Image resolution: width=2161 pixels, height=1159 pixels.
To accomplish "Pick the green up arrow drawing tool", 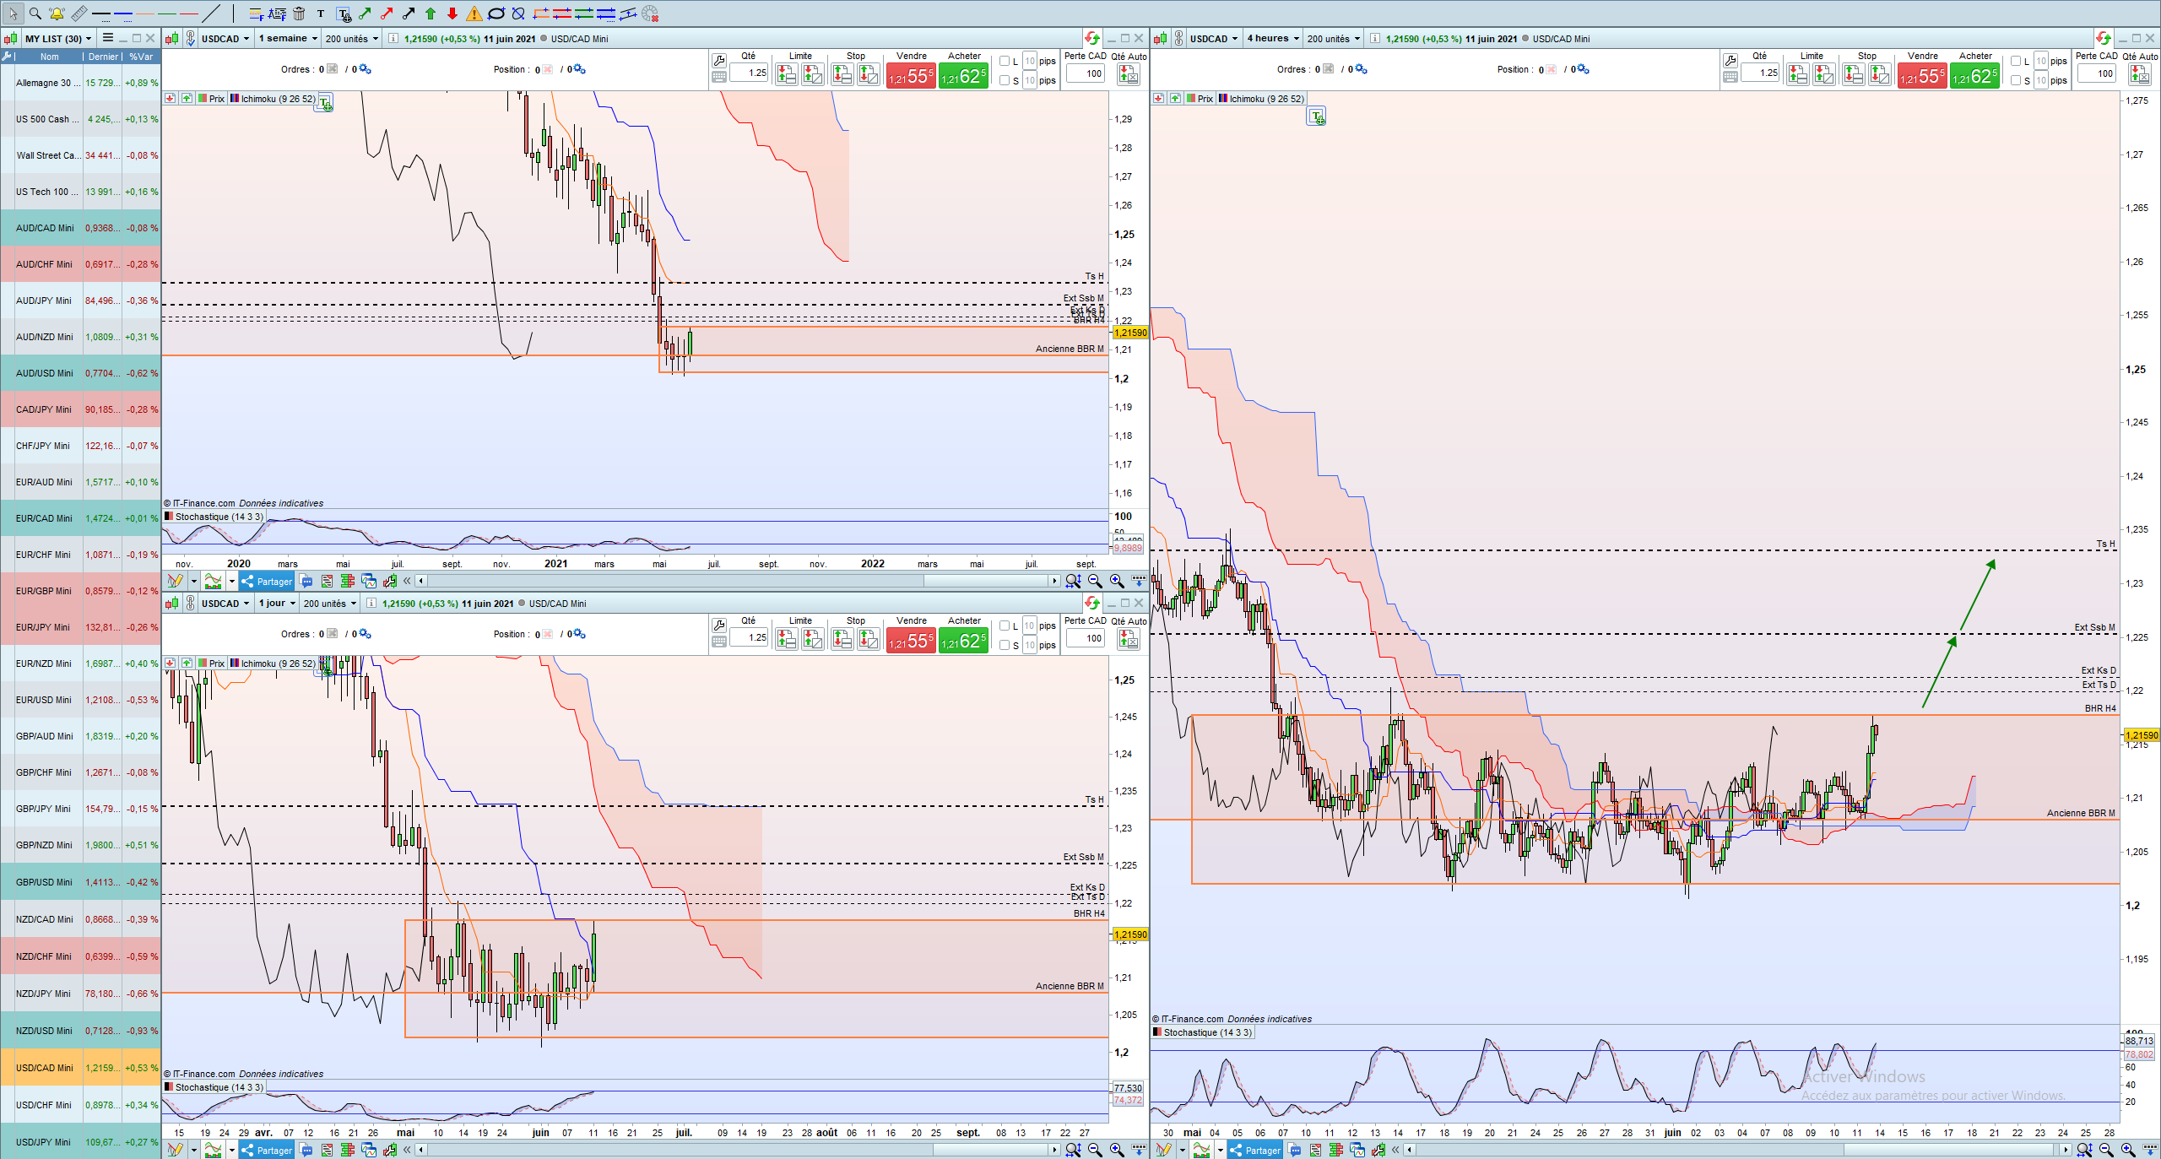I will tap(431, 14).
